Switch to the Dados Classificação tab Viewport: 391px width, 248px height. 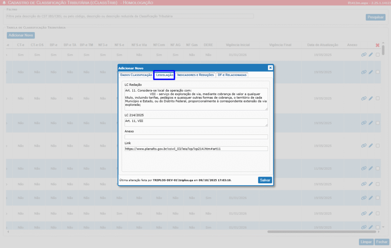point(136,75)
